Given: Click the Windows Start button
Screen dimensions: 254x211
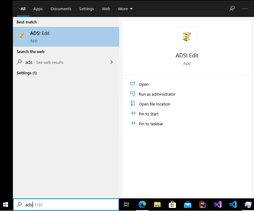Looking at the screenshot, I should pos(6,205).
